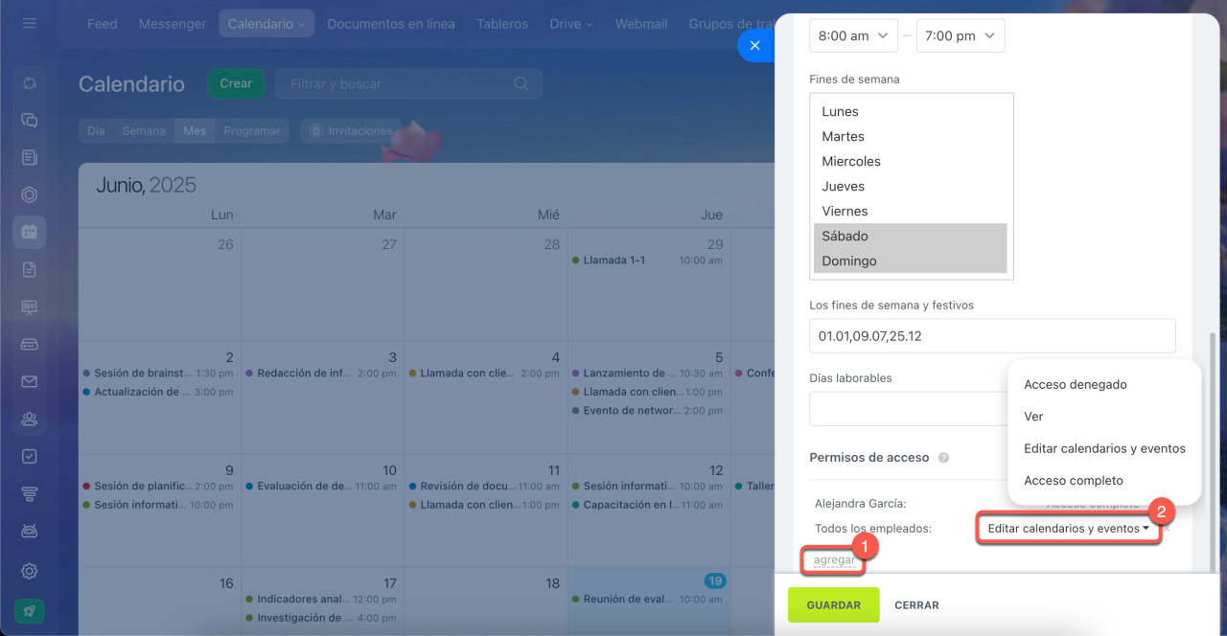
Task: Choose Acceso denegado from permission menu
Action: (x=1076, y=384)
